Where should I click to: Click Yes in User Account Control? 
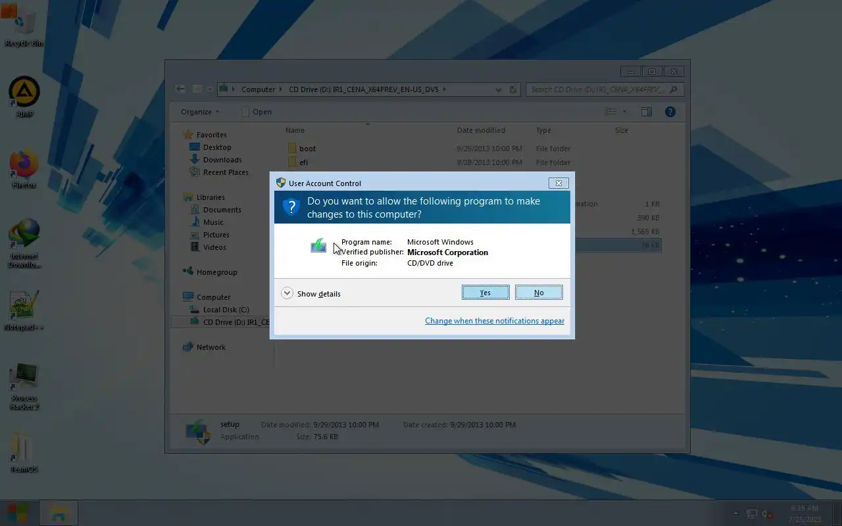pos(485,293)
